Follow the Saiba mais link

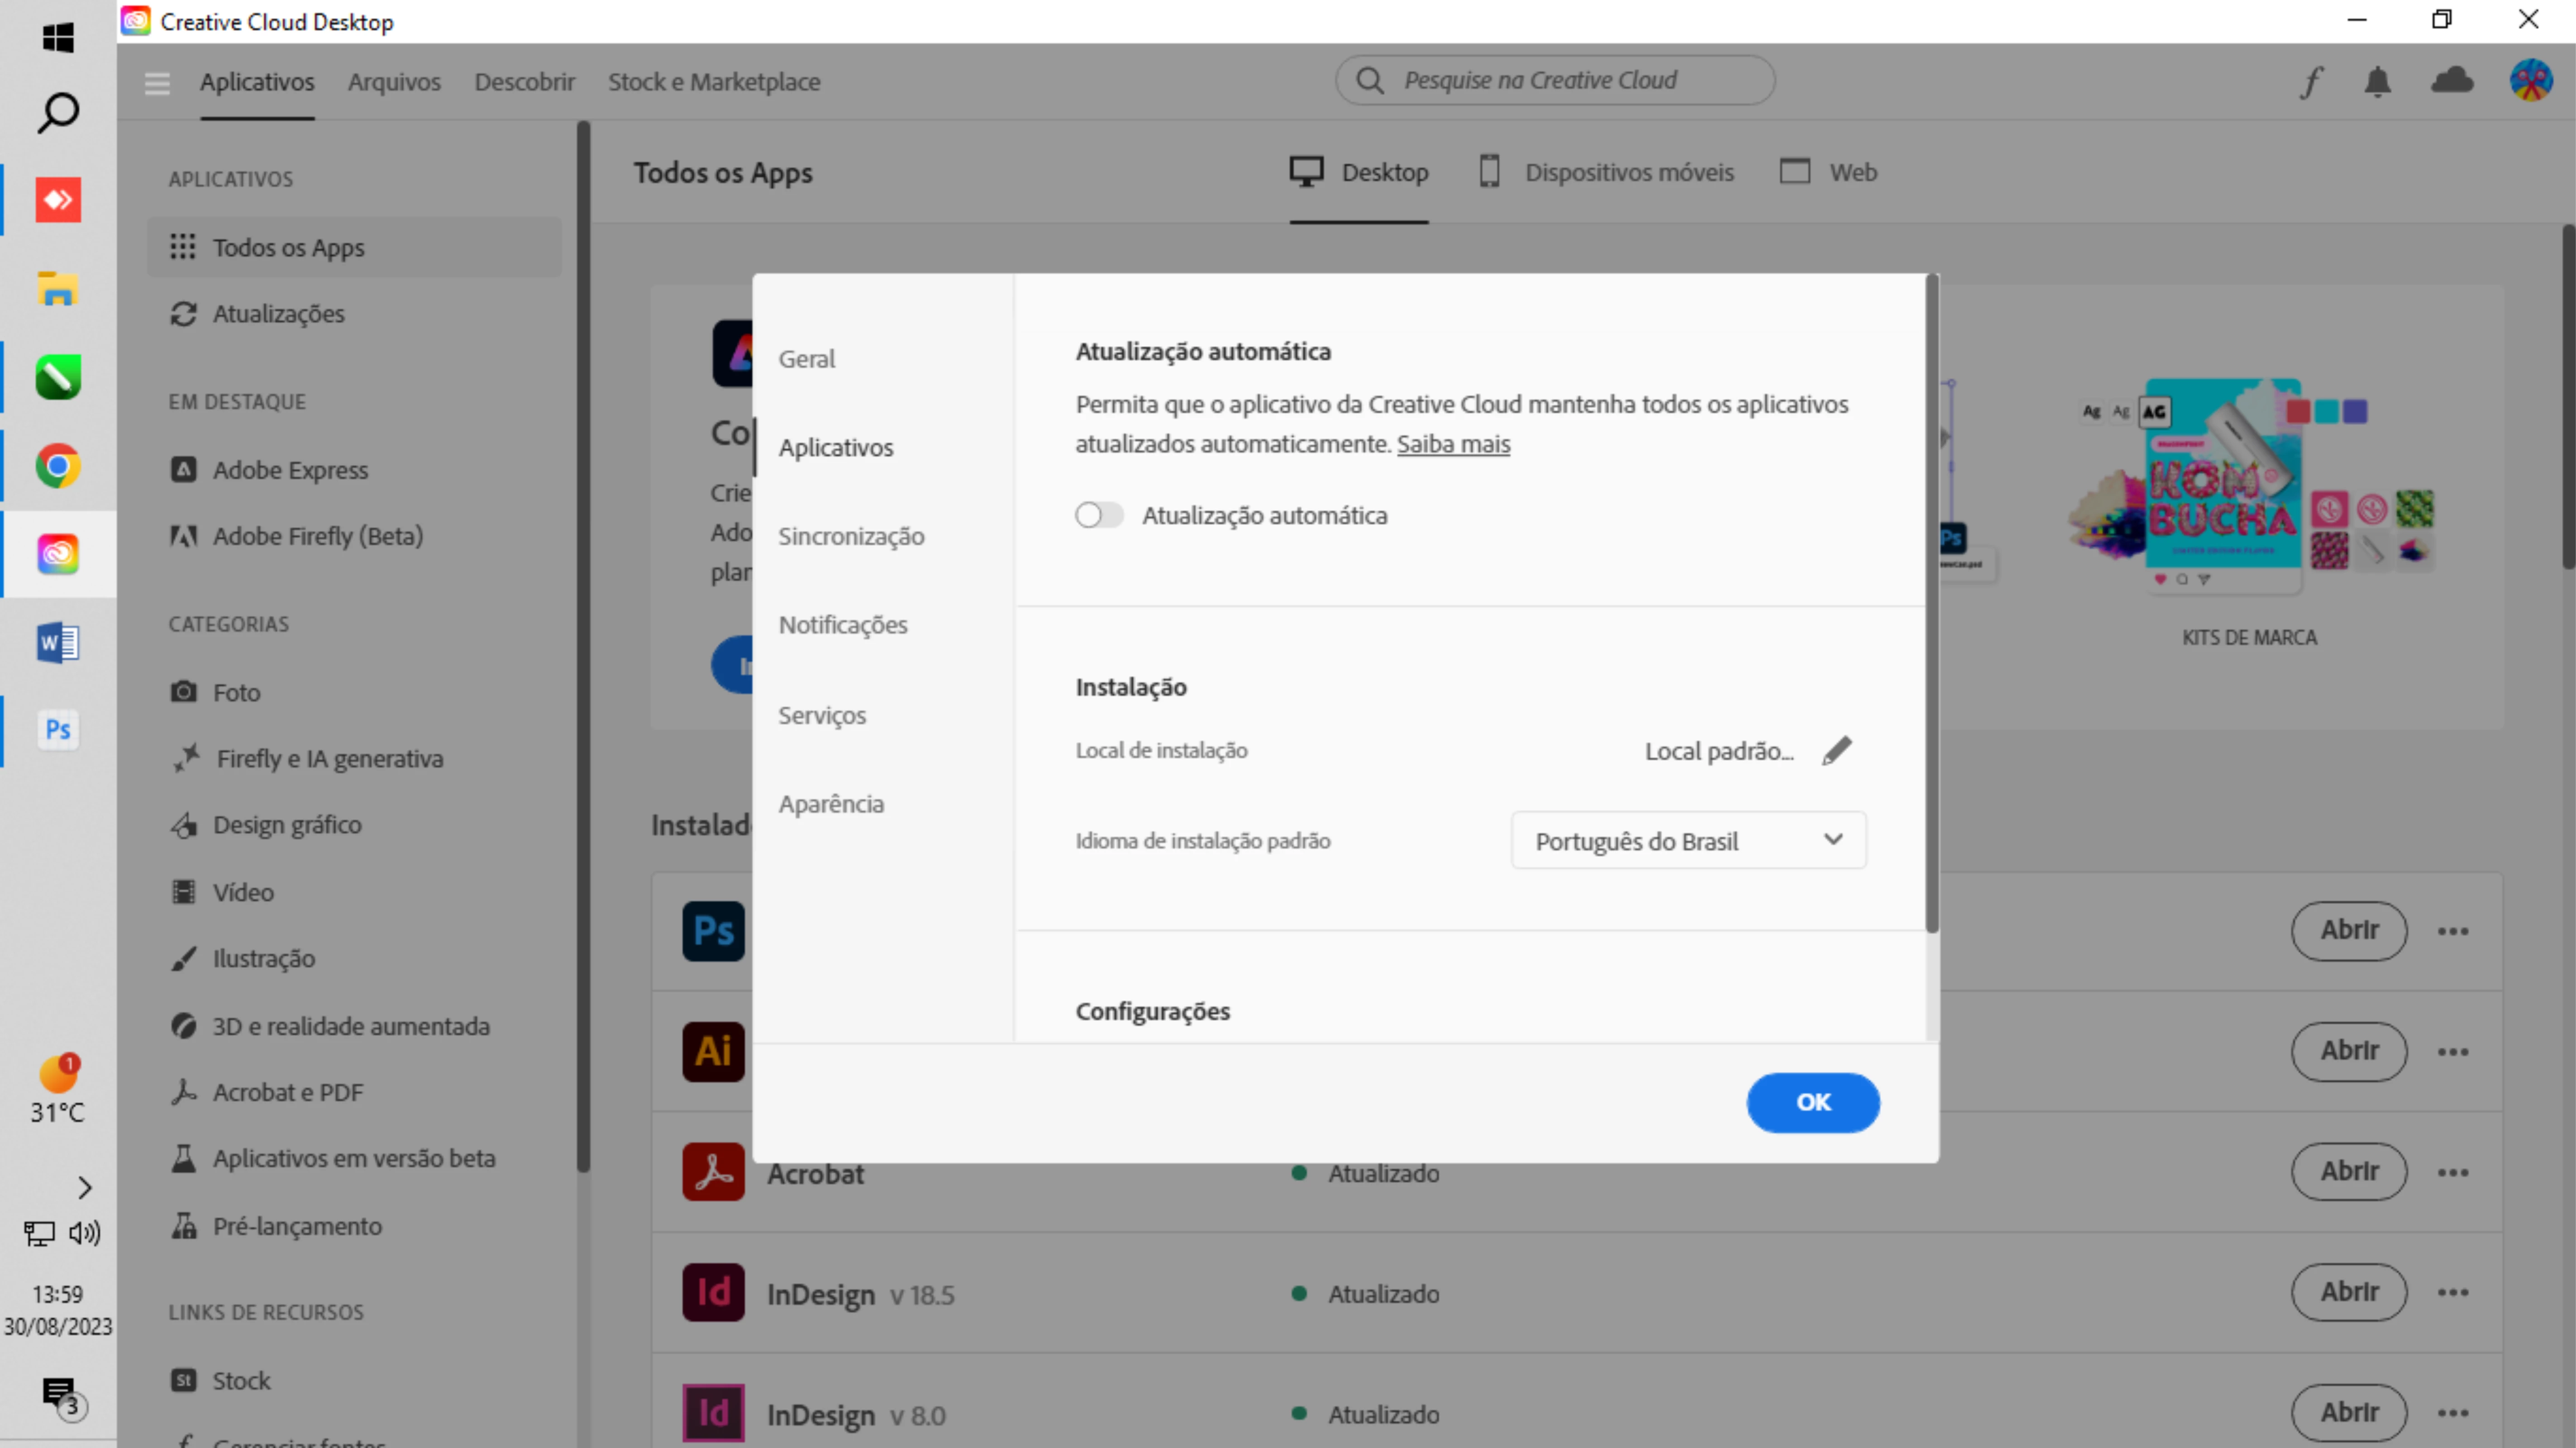(x=1453, y=444)
